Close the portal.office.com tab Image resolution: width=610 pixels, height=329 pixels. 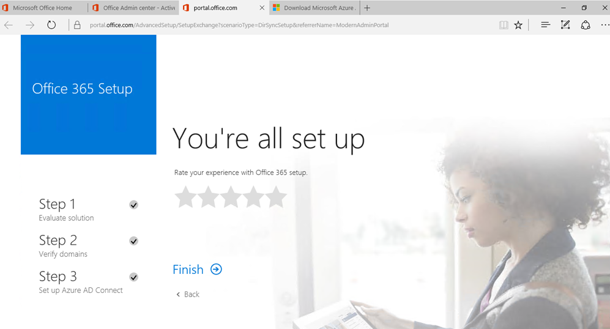coord(262,8)
